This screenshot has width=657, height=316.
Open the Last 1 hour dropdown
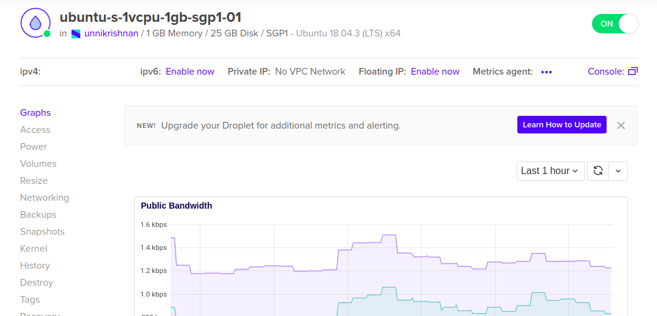pos(551,171)
